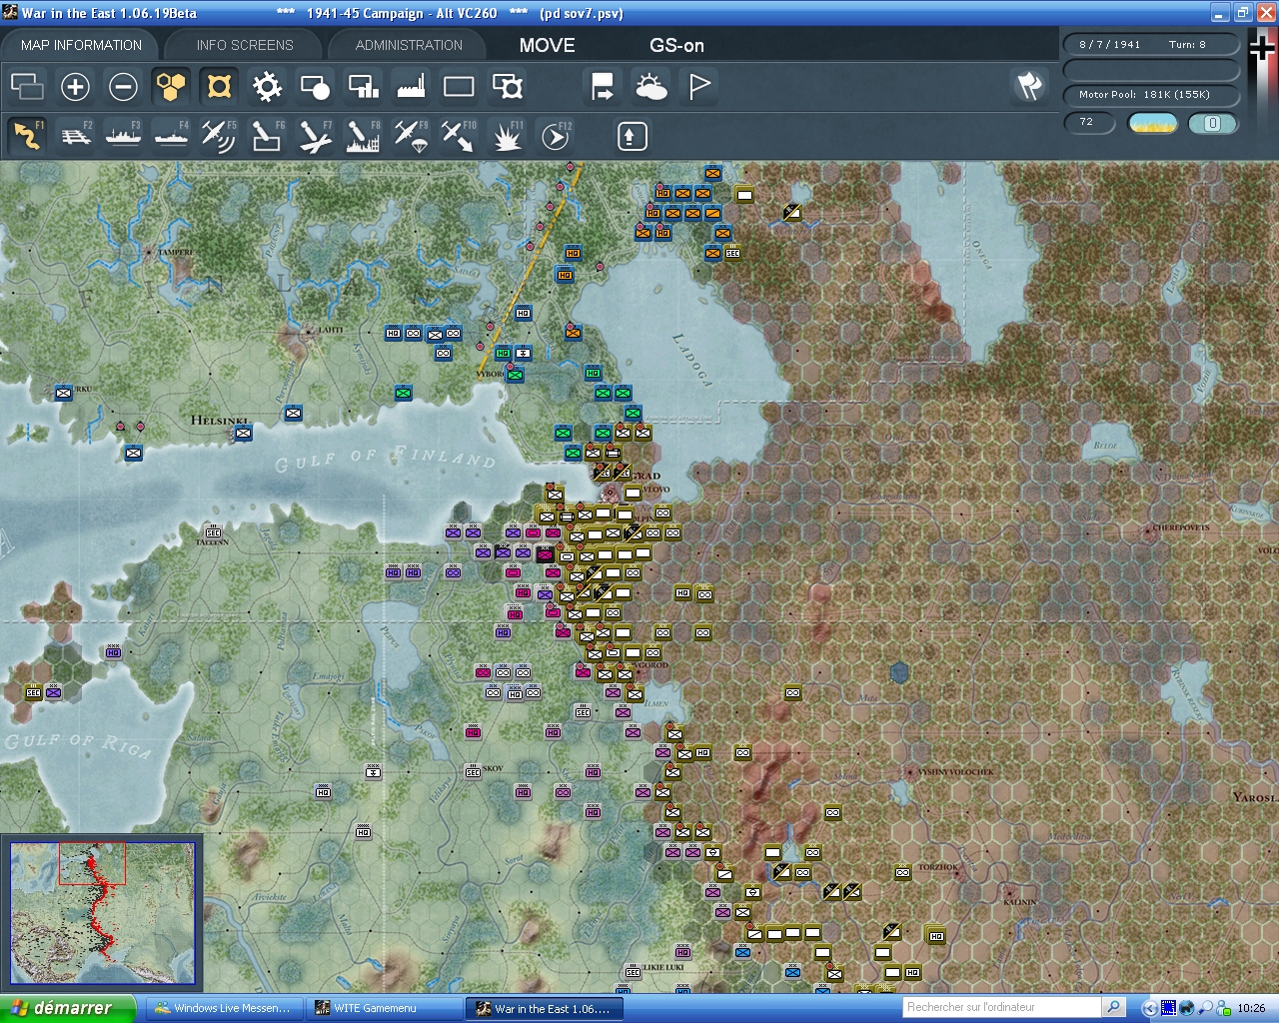1279x1023 pixels.
Task: Zoom in the map with plus icon
Action: point(75,87)
